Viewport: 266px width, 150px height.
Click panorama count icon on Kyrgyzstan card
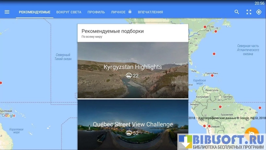tap(129, 76)
